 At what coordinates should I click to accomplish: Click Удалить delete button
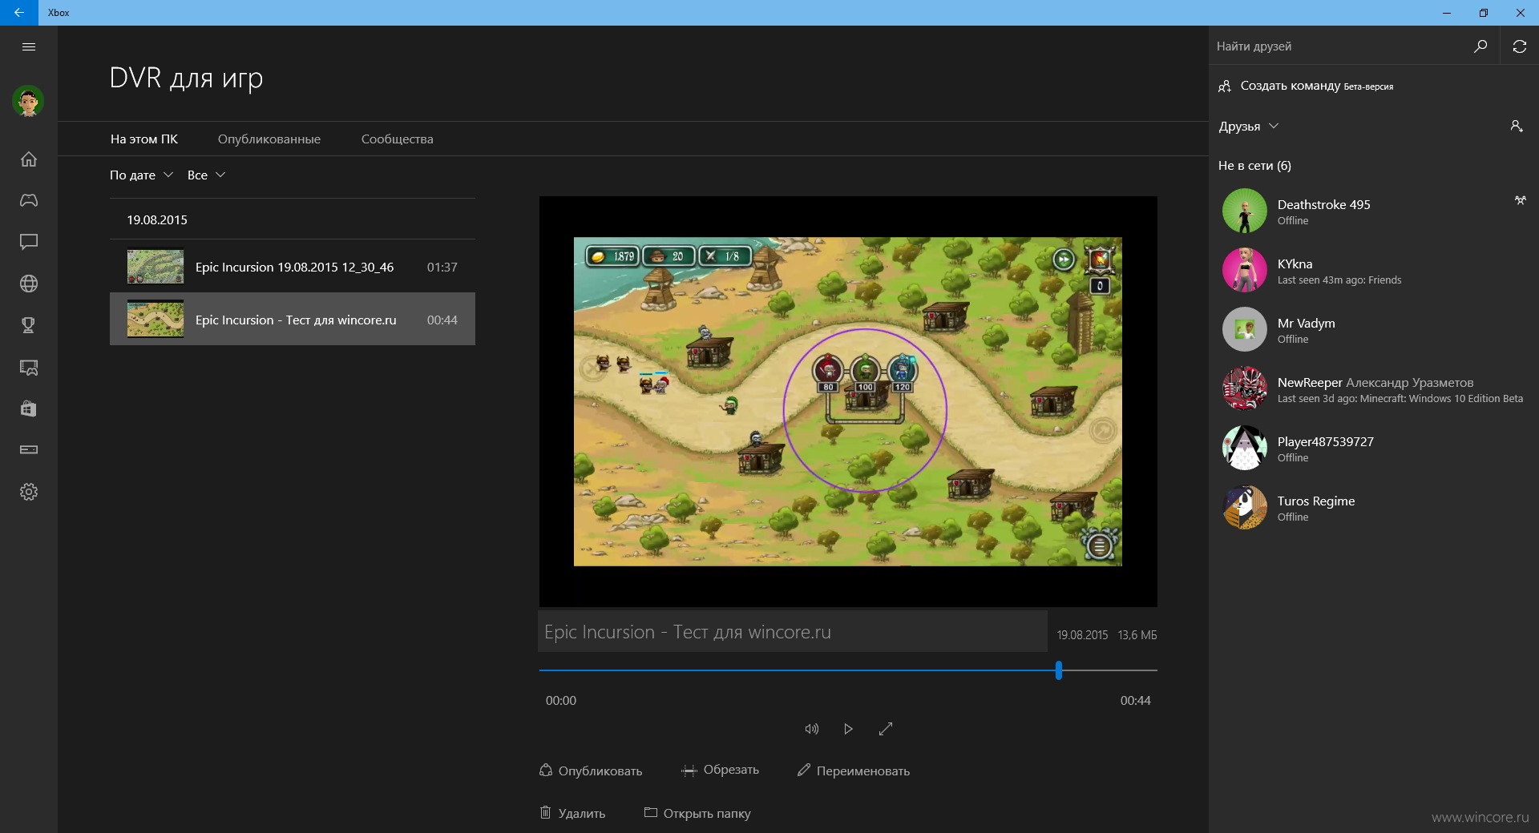572,813
